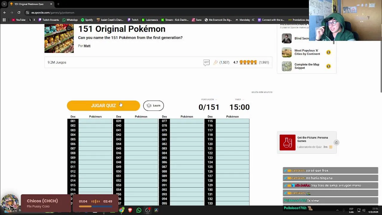Click the 9.2M Juegos plays count

(x=57, y=62)
